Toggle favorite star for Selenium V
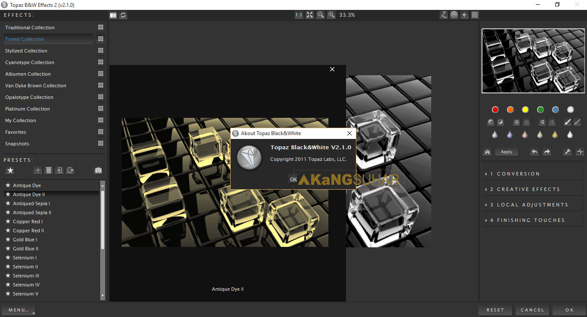The height and width of the screenshot is (317, 587). click(x=8, y=294)
